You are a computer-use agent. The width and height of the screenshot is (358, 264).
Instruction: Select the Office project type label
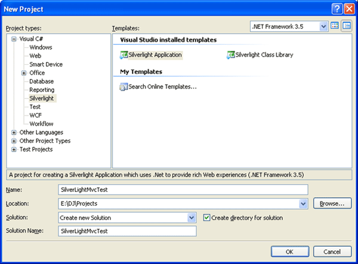point(37,73)
